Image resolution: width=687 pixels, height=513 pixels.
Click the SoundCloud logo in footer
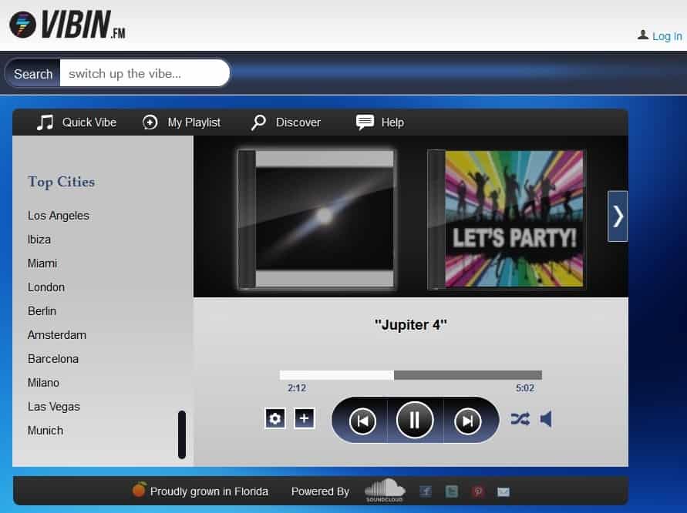pos(385,490)
